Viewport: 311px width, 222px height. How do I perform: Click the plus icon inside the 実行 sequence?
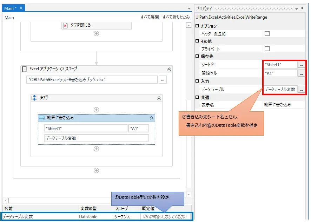click(96, 110)
